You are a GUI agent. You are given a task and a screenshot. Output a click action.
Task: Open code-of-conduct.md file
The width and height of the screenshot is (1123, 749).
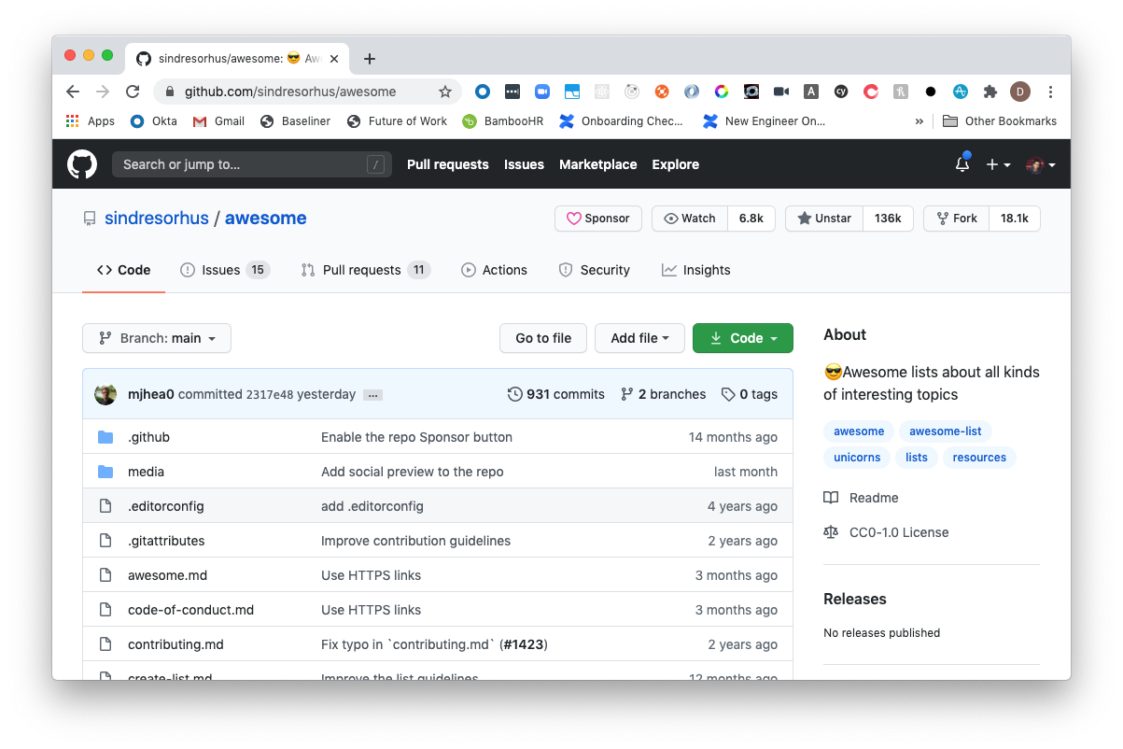coord(190,610)
